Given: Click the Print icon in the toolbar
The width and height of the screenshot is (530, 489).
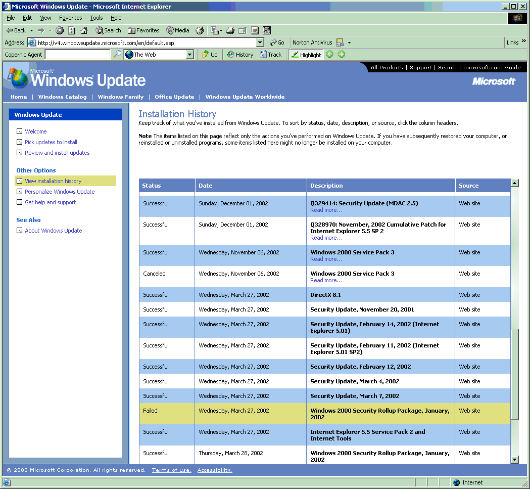Looking at the screenshot, I should 230,30.
